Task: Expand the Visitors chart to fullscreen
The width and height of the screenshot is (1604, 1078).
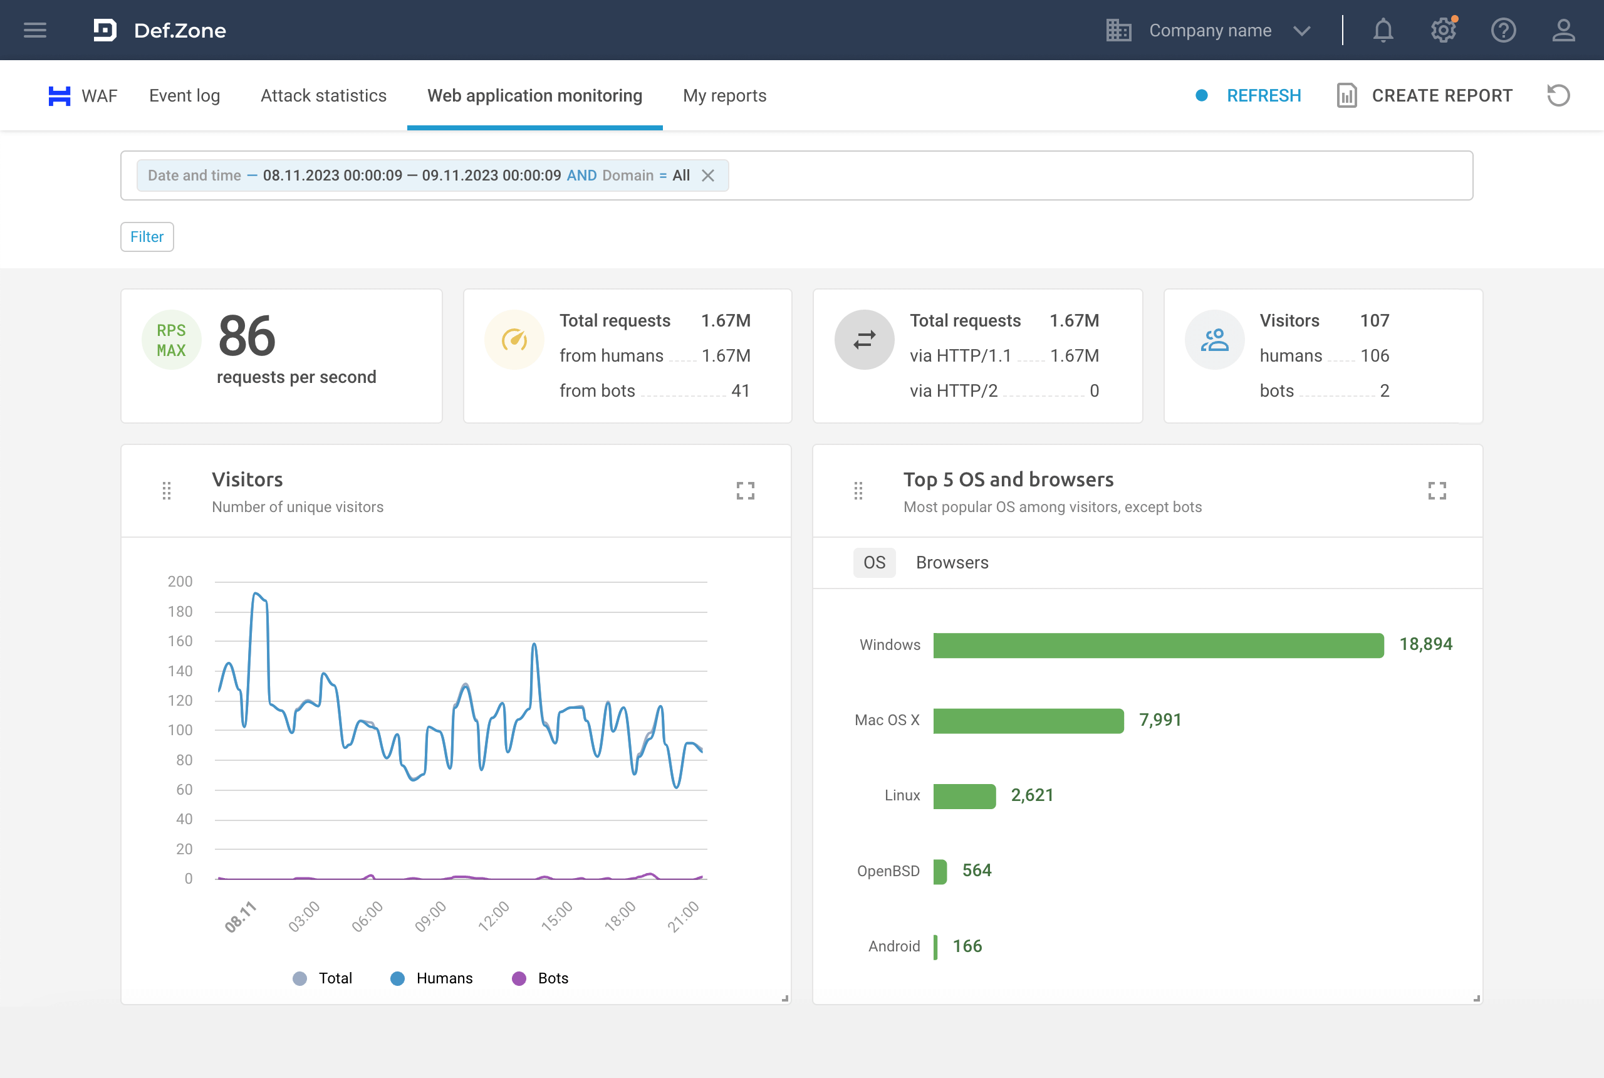Action: 746,490
